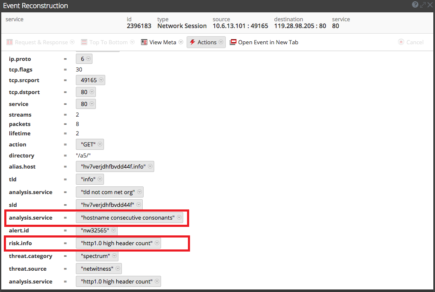Expand the View Meta dropdown arrow
This screenshot has width=435, height=292.
click(181, 42)
